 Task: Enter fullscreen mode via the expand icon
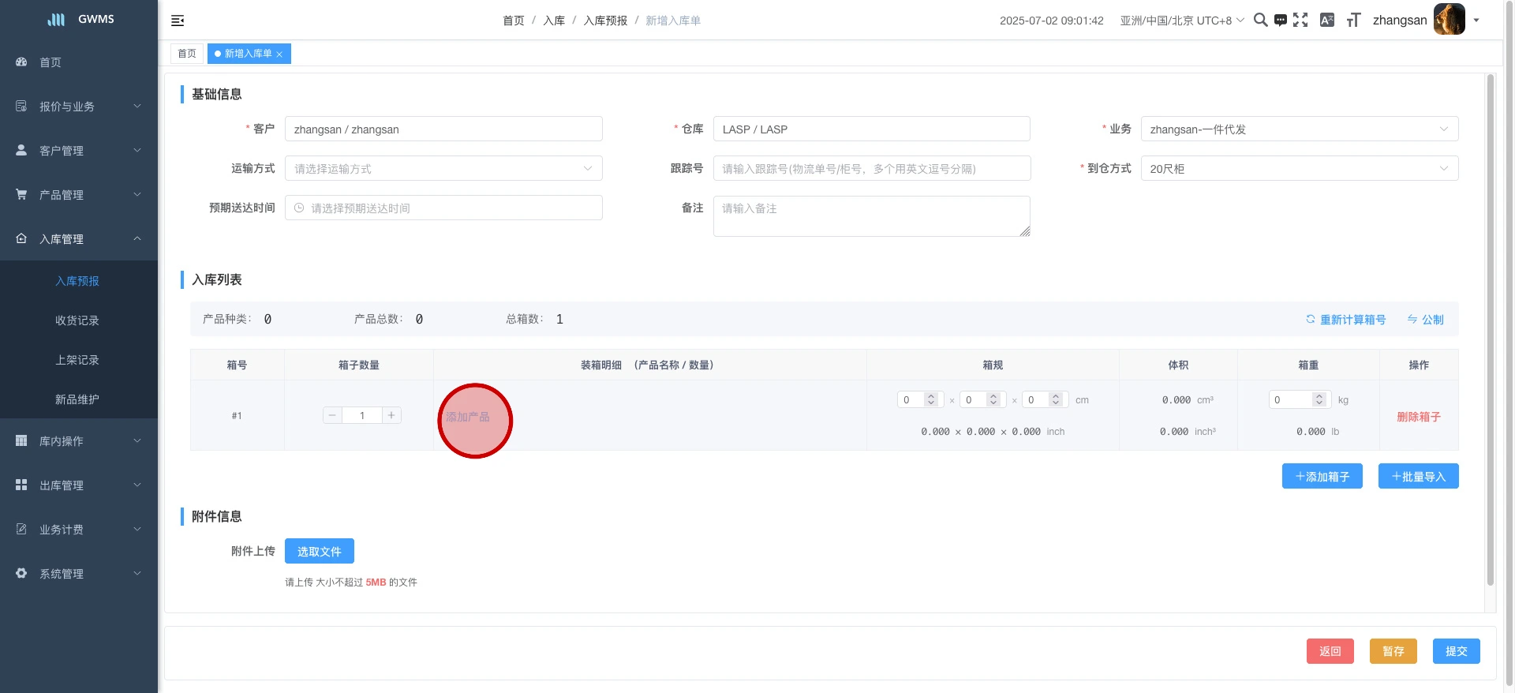click(1300, 21)
